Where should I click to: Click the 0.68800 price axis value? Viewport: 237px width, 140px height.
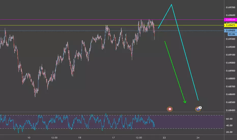230,79
